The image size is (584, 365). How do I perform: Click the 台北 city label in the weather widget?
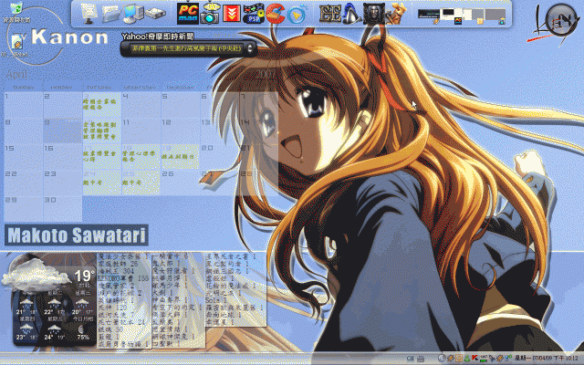(x=85, y=286)
